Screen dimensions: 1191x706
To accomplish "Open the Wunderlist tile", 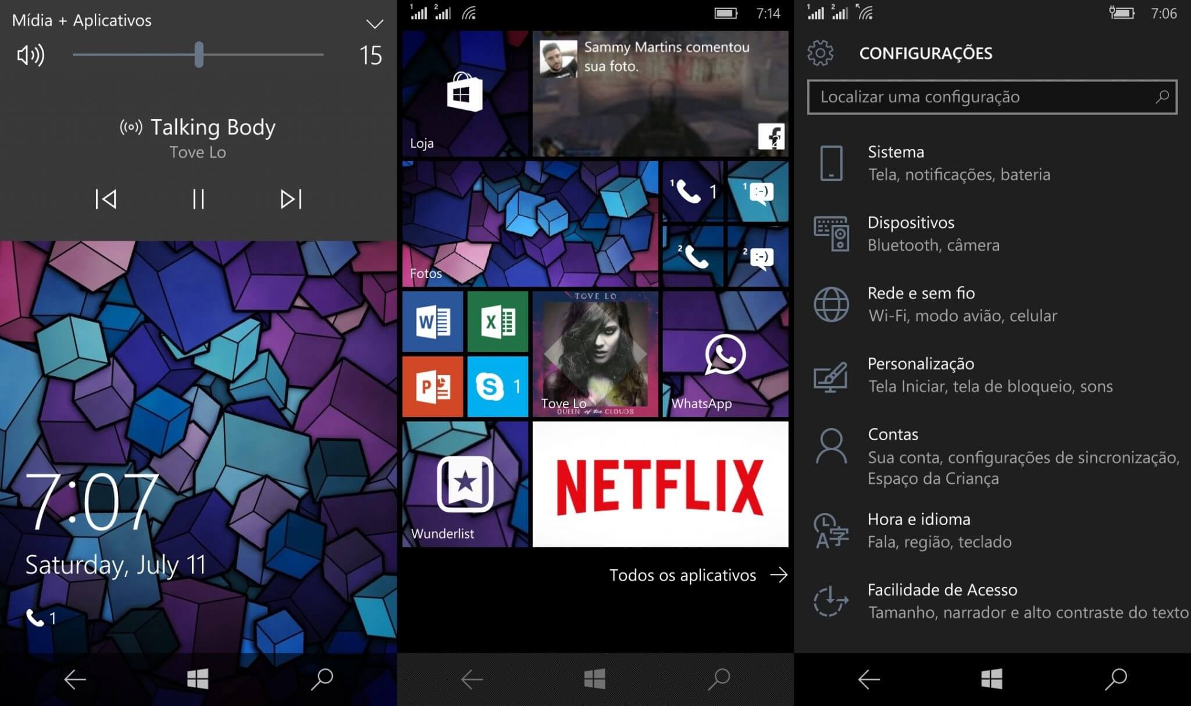I will (465, 484).
